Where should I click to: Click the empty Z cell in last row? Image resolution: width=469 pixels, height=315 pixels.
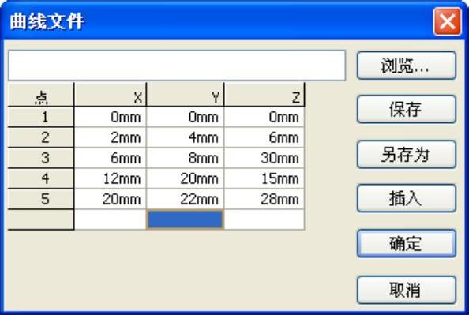pos(265,219)
